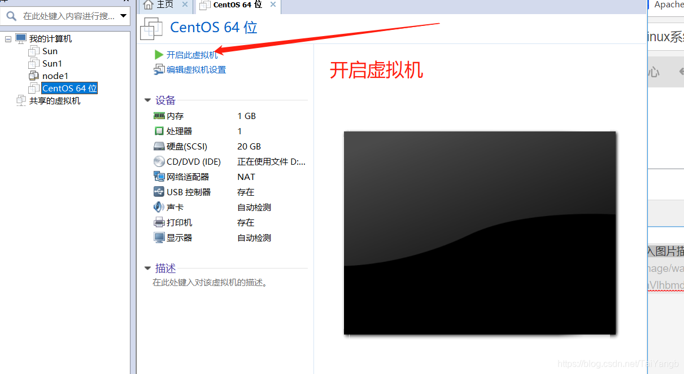Image resolution: width=684 pixels, height=374 pixels.
Task: Click the 1 GB memory value
Action: coord(247,116)
